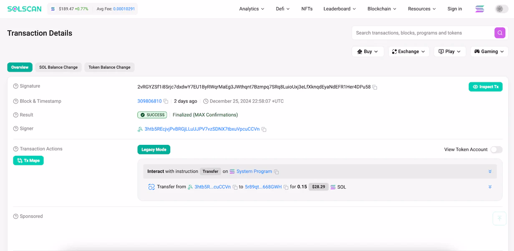Click the clock icon by the timestamp

pos(206,101)
